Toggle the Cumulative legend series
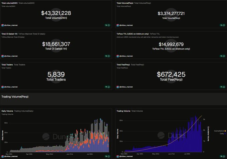 click(x=220, y=131)
